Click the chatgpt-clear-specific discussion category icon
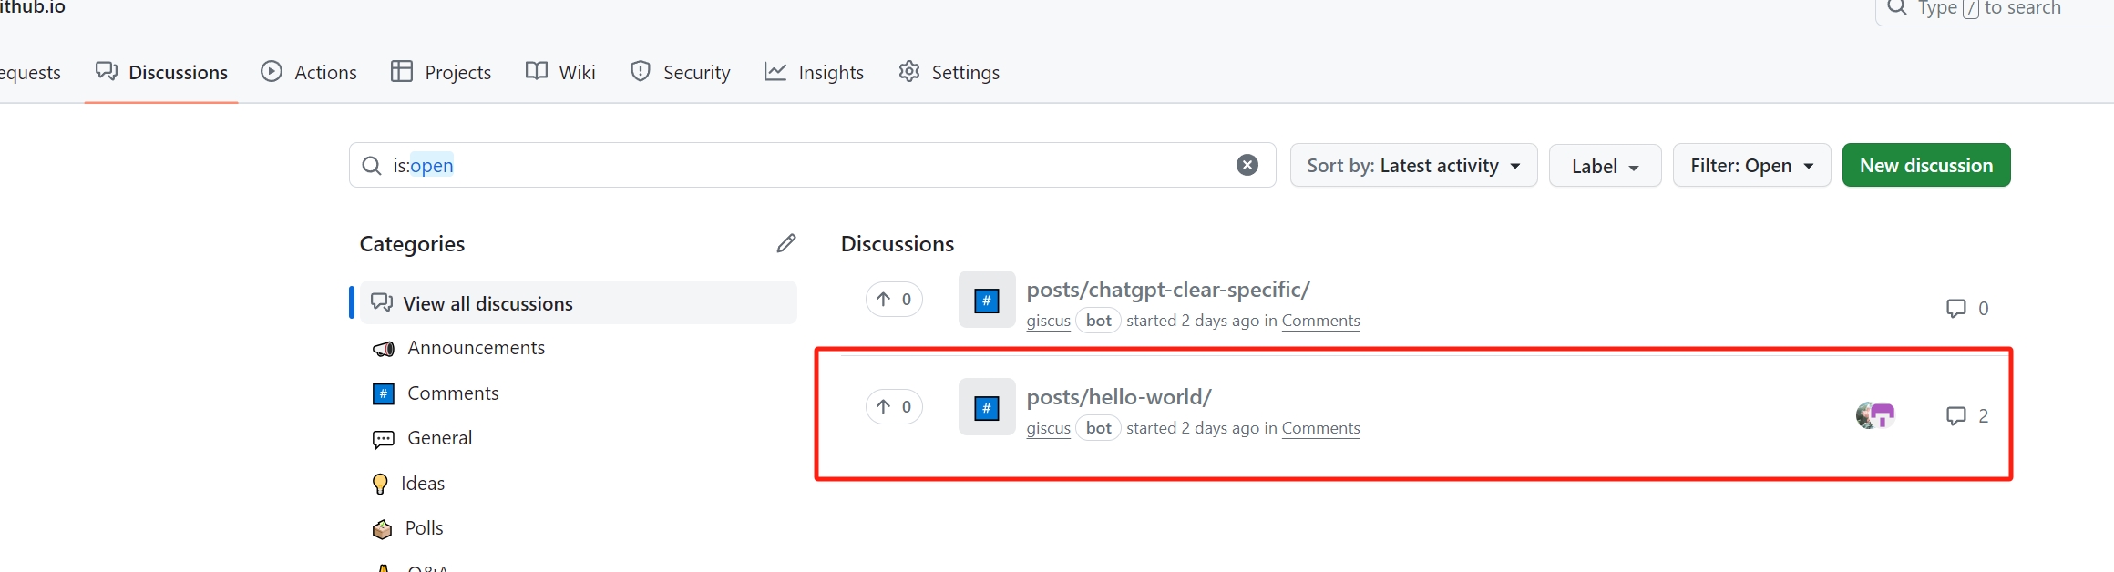Screen dimensions: 2114x572 (987, 300)
